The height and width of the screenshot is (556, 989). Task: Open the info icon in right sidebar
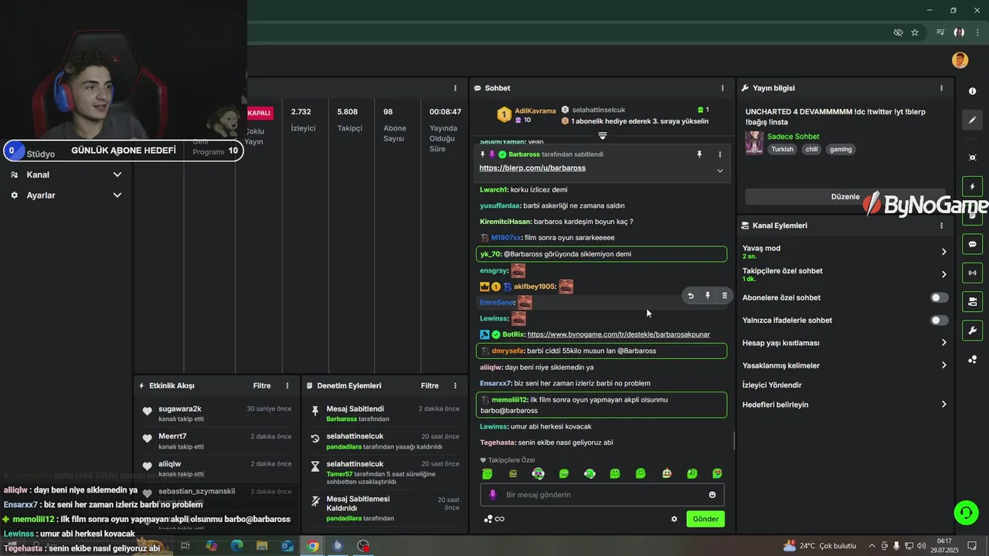point(972,91)
